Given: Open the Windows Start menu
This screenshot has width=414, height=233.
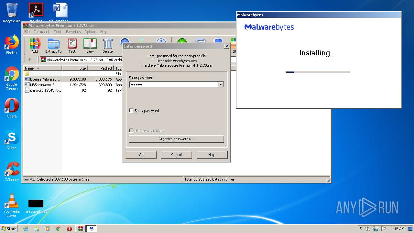Looking at the screenshot, I should click(9, 228).
